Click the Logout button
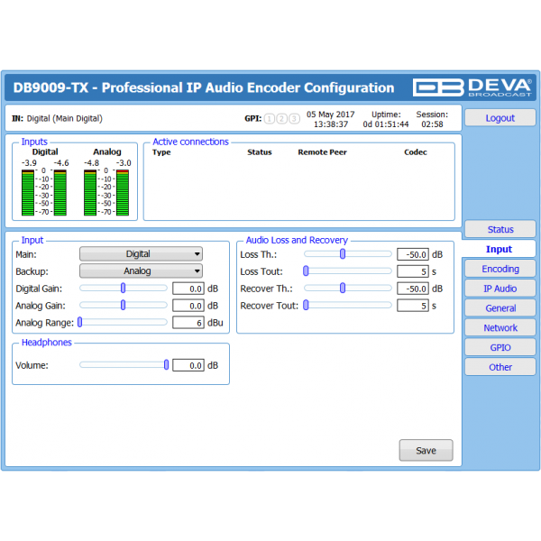The image size is (541, 541). (x=500, y=117)
